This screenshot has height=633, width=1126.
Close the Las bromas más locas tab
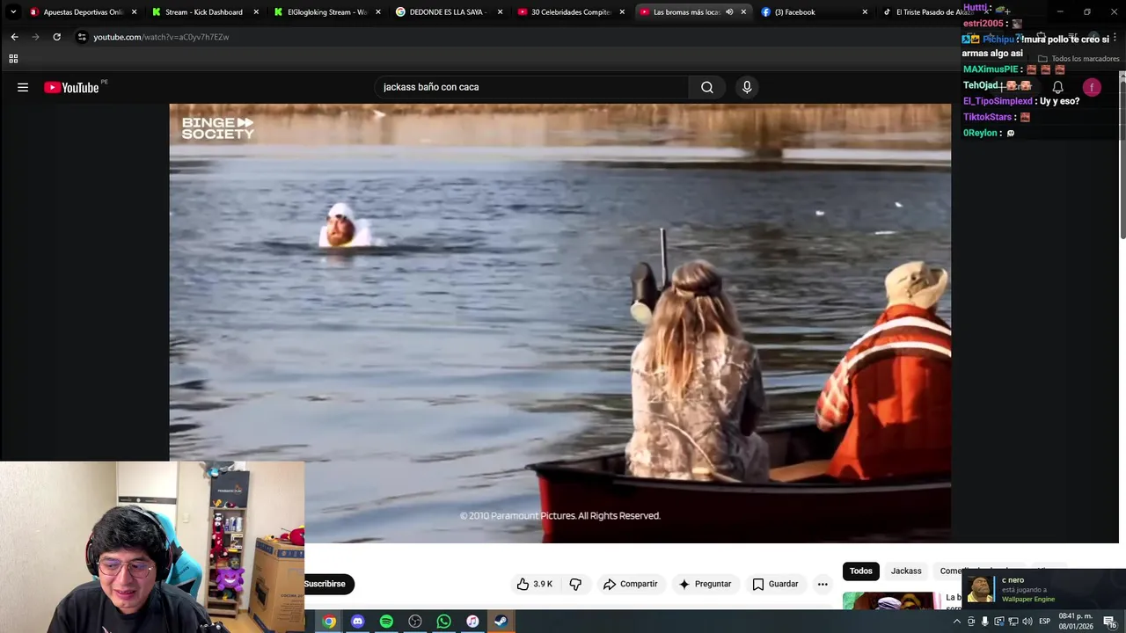pyautogui.click(x=743, y=12)
